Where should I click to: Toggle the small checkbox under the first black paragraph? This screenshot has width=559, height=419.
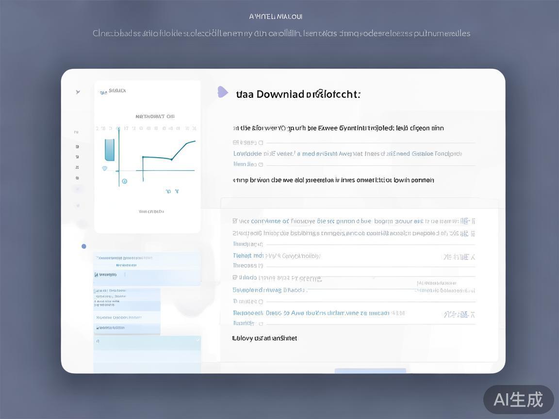(x=261, y=143)
